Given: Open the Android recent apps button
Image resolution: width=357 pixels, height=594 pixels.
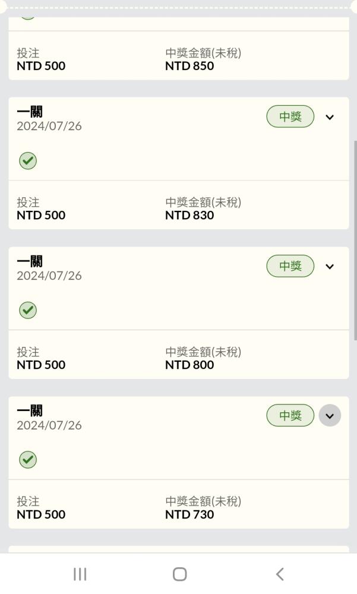Looking at the screenshot, I should click(x=80, y=574).
